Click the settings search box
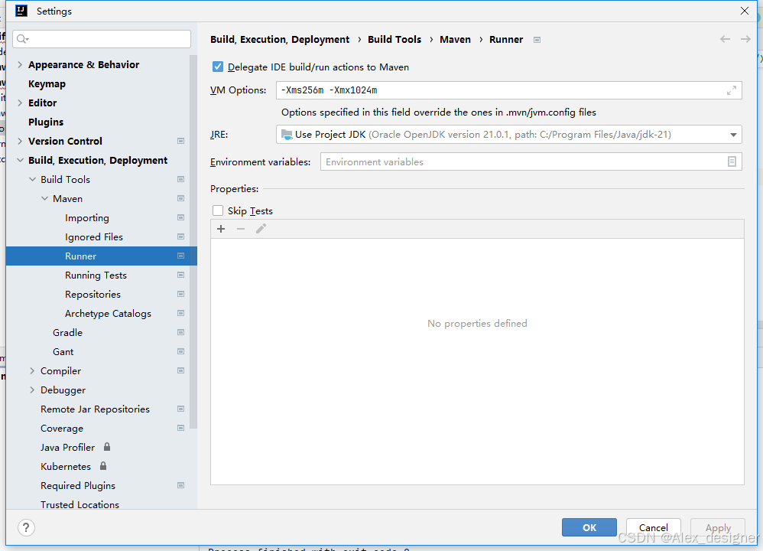This screenshot has height=551, width=763. 102,39
